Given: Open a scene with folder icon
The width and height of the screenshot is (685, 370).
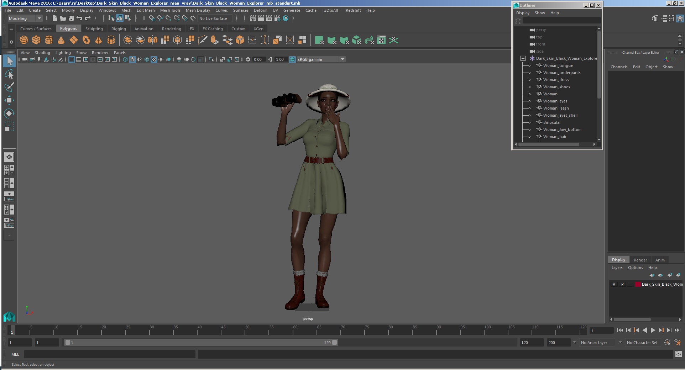Looking at the screenshot, I should point(63,18).
